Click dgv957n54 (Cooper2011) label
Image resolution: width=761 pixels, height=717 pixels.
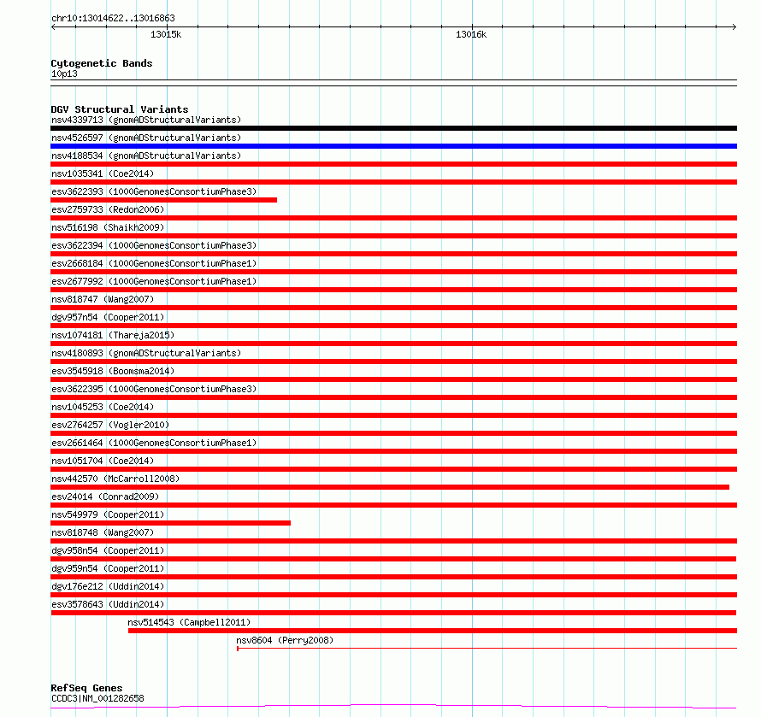(108, 317)
